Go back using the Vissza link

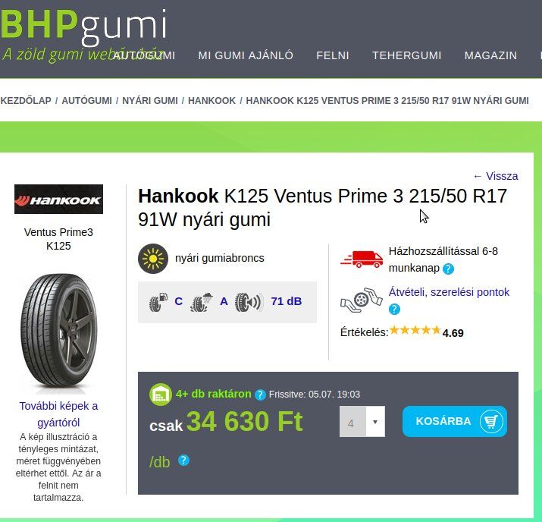(x=496, y=176)
